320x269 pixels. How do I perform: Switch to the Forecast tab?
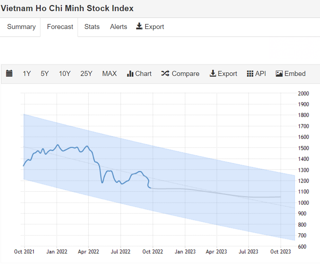60,27
